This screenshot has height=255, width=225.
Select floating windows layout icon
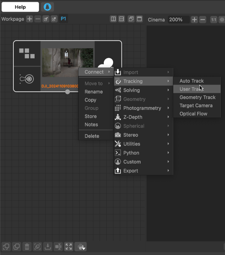point(131,19)
